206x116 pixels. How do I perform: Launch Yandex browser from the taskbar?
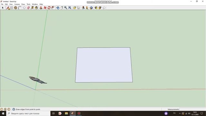coord(60,113)
